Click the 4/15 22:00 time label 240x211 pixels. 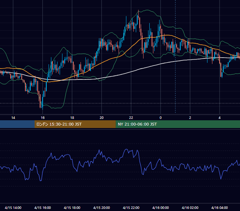click(131, 207)
